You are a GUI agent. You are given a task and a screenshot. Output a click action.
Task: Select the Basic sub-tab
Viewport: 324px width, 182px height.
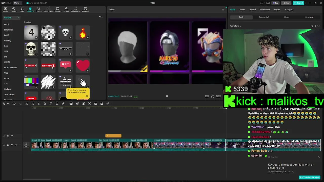coord(241,17)
